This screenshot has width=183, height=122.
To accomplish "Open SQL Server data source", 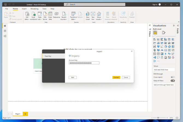I will click(45, 16).
